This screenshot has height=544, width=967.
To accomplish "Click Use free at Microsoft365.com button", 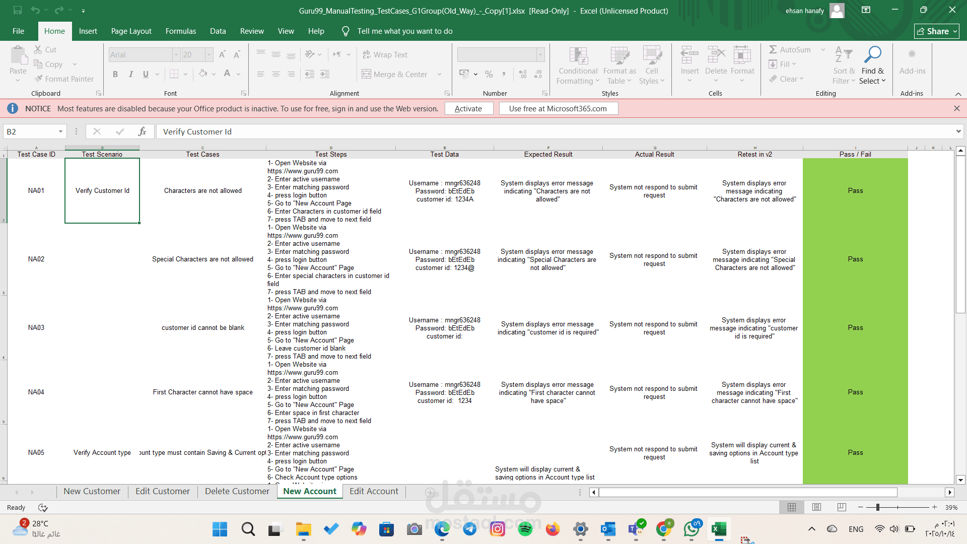I will tap(558, 108).
